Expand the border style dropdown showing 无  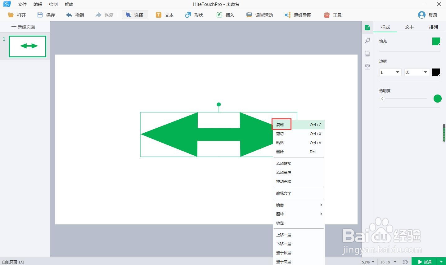tap(417, 72)
